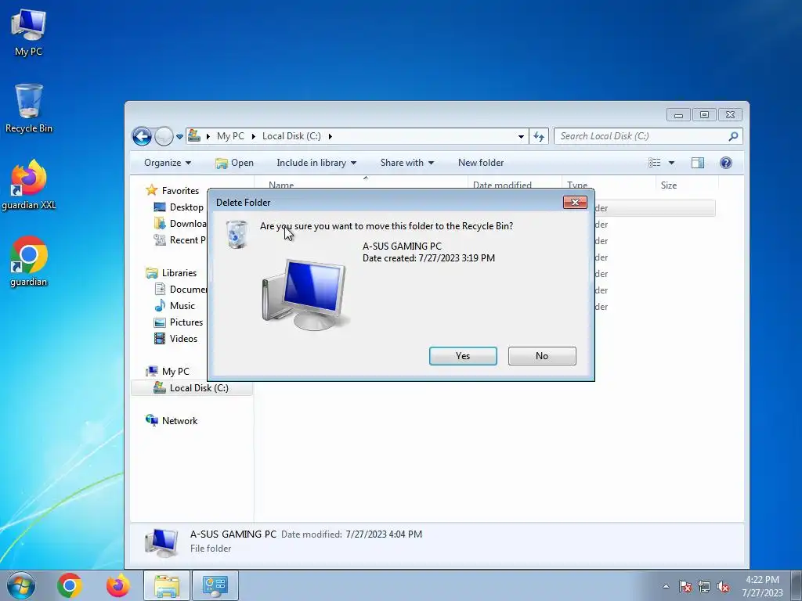Click A-SUS GAMING PC name in dialog
Viewport: 802px width, 601px height.
click(x=402, y=246)
